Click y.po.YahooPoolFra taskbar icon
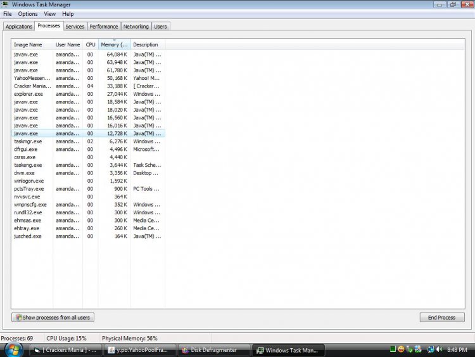Viewport: 475px width, 357px height. click(x=111, y=350)
